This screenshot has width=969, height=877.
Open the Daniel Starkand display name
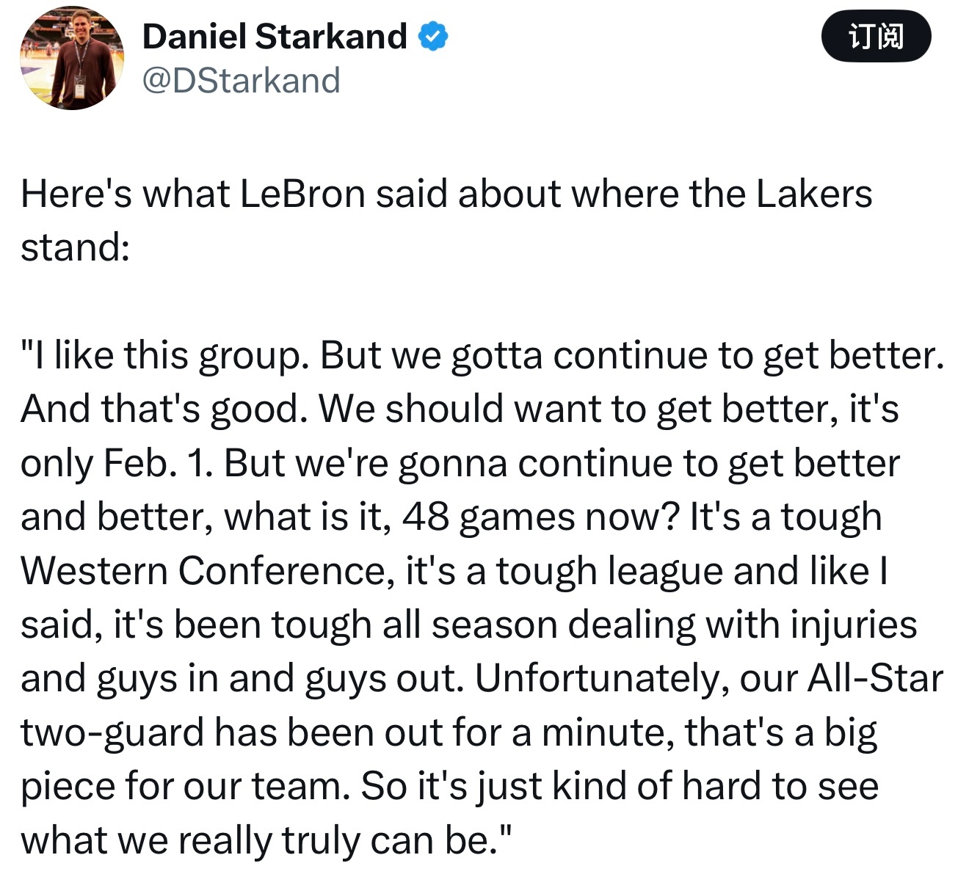tap(275, 37)
